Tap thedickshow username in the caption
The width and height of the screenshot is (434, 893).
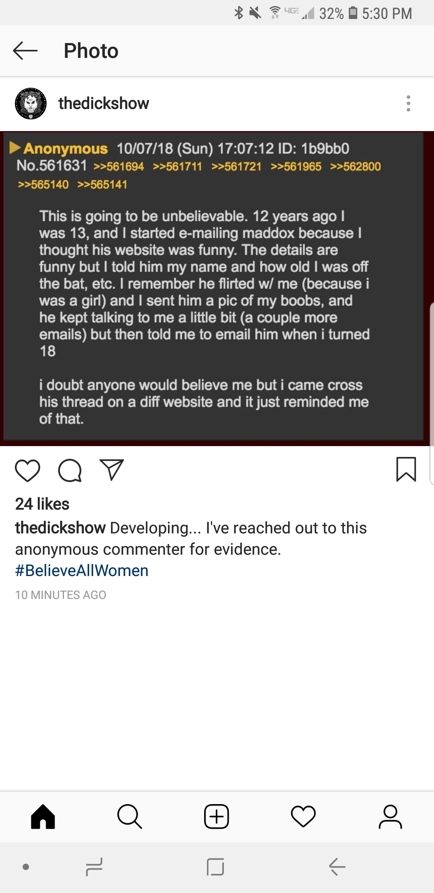60,528
